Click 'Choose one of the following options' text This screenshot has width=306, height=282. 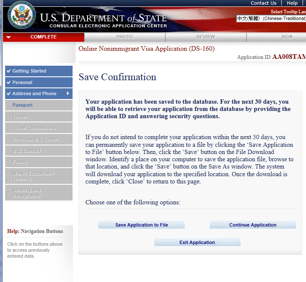[x=133, y=202]
